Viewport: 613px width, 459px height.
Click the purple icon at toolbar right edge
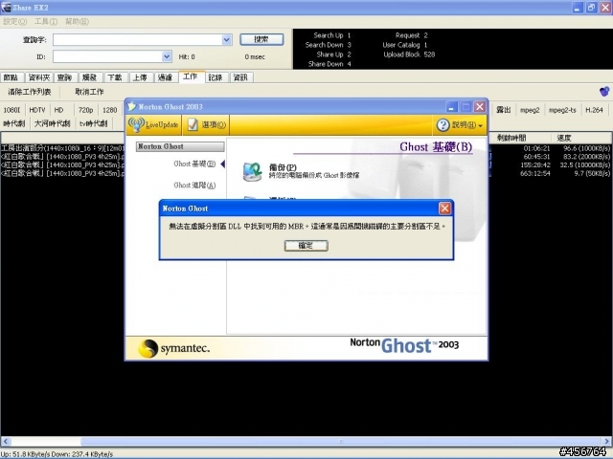click(x=604, y=92)
